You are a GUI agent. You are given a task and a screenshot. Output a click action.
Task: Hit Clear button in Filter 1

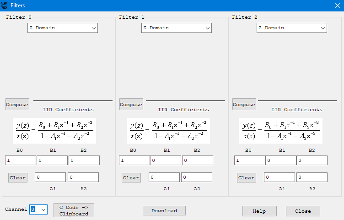pos(131,177)
